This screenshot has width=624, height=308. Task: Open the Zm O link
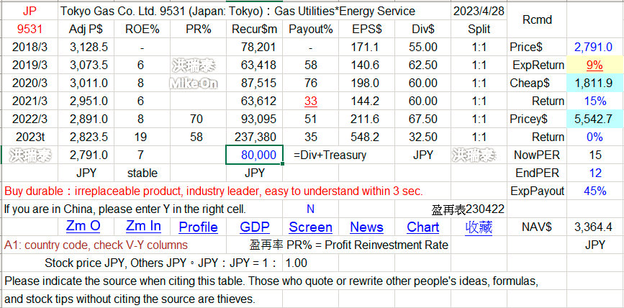83,227
